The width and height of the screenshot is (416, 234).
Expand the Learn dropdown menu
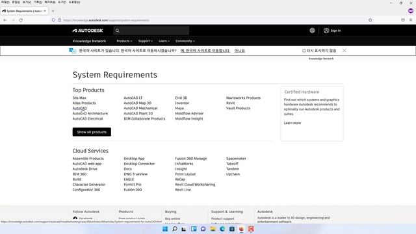point(164,41)
